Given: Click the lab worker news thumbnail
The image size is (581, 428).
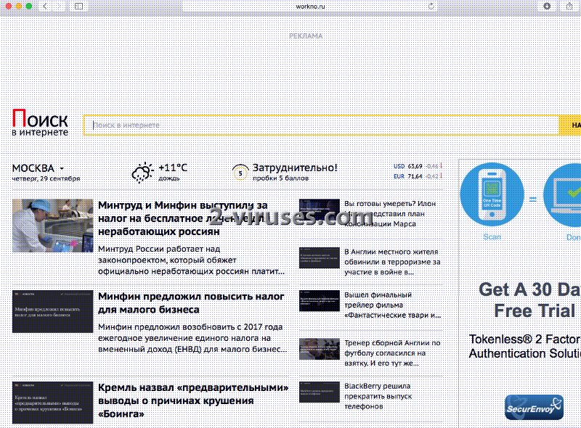Looking at the screenshot, I should click(x=52, y=226).
